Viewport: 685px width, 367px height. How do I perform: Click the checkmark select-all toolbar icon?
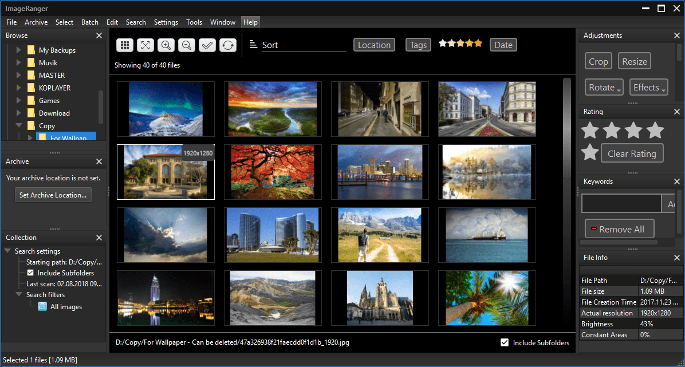207,45
